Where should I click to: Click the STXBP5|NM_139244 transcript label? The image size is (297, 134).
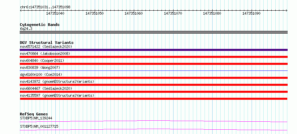(x=36, y=118)
